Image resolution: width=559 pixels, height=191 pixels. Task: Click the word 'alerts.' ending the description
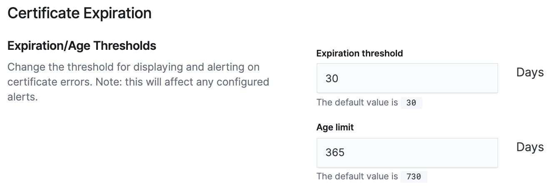coord(22,97)
